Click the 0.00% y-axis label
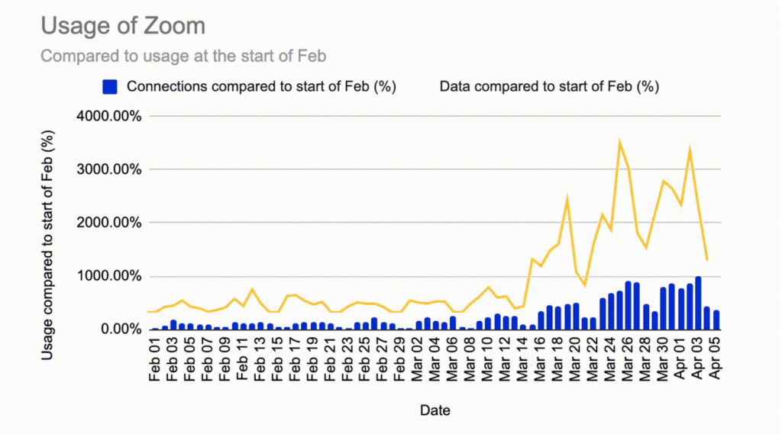Screen dimensions: 782x434 (121, 330)
